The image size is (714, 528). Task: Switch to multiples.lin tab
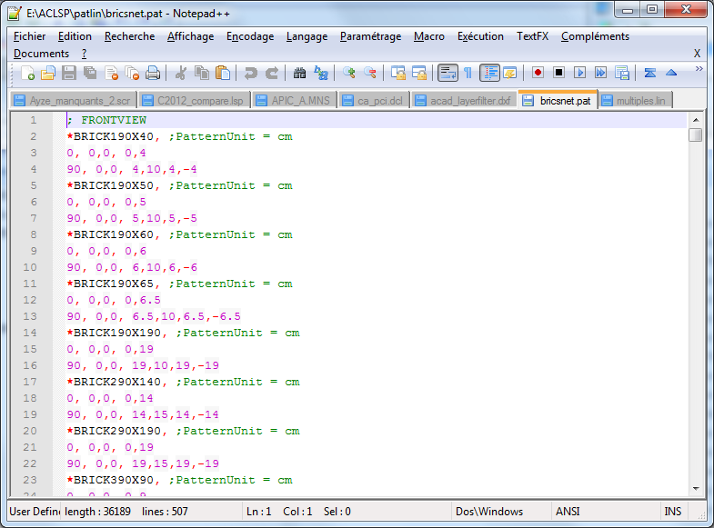click(635, 101)
